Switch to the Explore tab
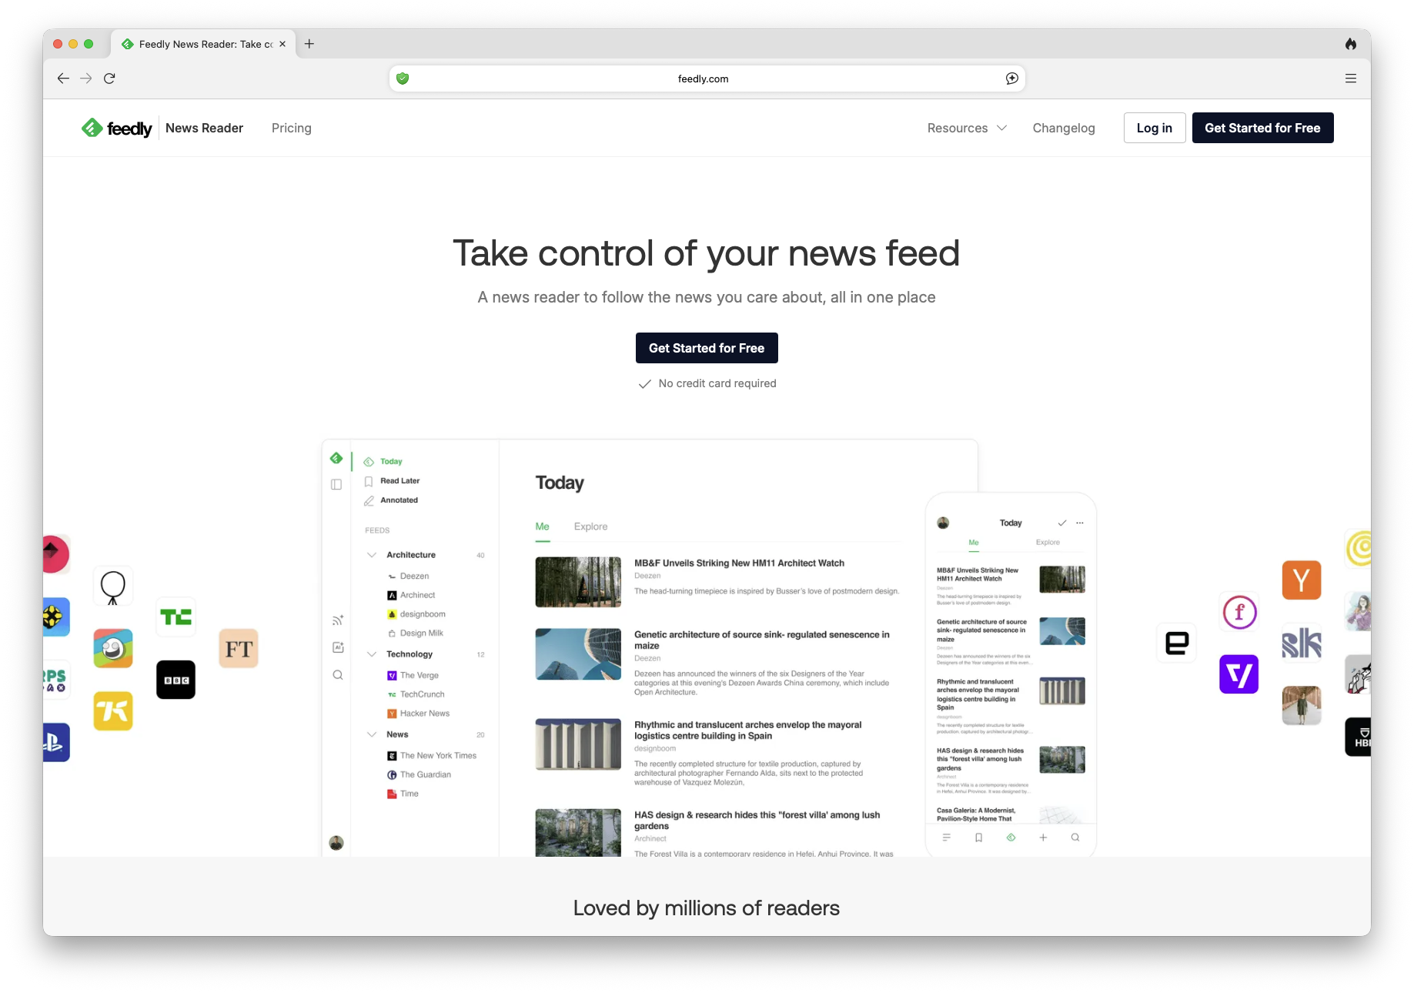The image size is (1414, 993). tap(590, 527)
